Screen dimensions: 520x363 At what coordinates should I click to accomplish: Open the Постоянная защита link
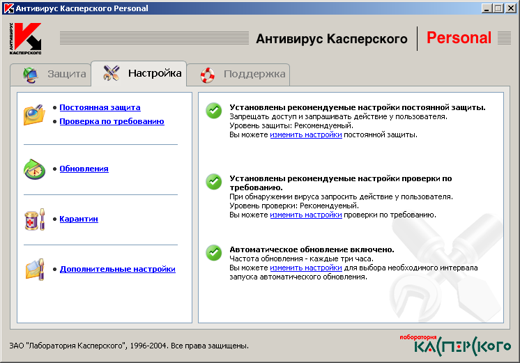[100, 107]
